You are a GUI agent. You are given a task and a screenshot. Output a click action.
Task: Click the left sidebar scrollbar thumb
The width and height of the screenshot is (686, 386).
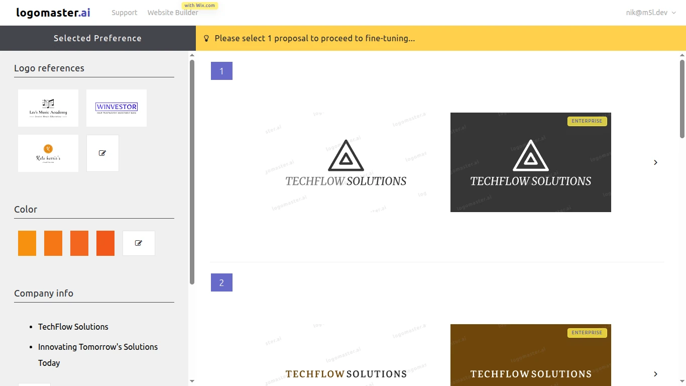(192, 172)
